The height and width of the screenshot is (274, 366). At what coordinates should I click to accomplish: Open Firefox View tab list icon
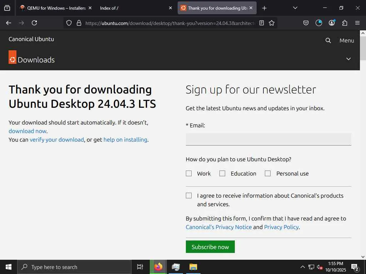(x=7, y=8)
